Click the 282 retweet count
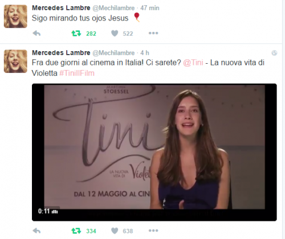285x239 pixels. (x=91, y=34)
